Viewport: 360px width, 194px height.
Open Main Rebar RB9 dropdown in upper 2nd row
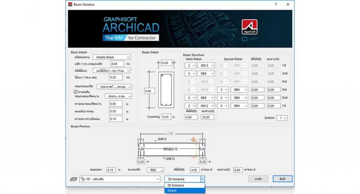click(206, 74)
